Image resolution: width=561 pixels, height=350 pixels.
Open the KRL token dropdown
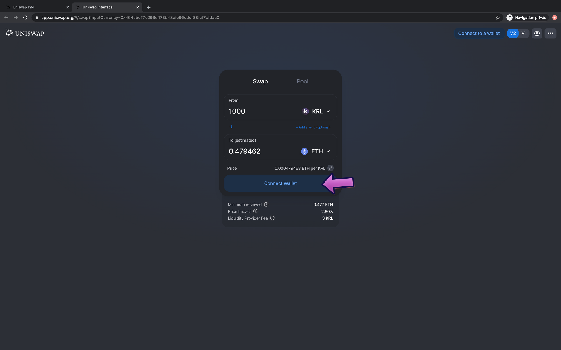tap(316, 111)
